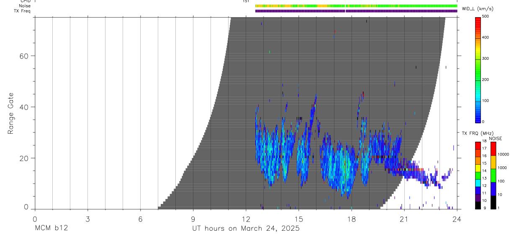
Task: Click the 1000 tick on the NOISE scale
Action: tap(502, 168)
